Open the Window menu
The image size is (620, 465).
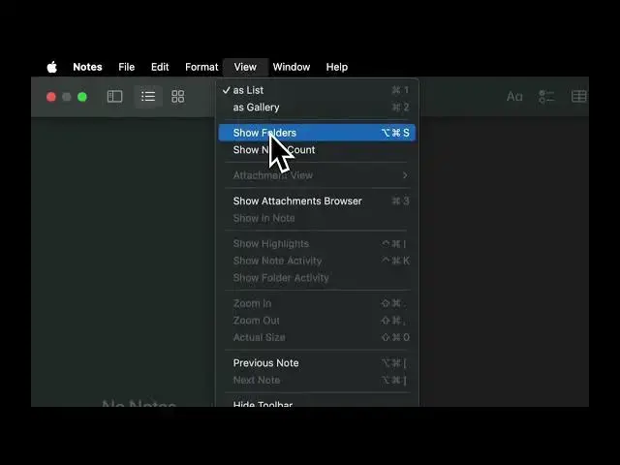(292, 67)
